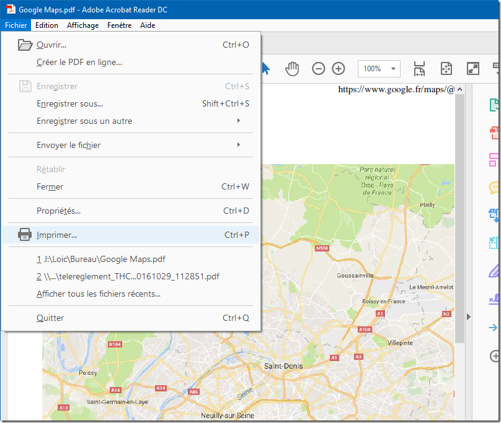Select the arrow selection tool

pyautogui.click(x=266, y=69)
